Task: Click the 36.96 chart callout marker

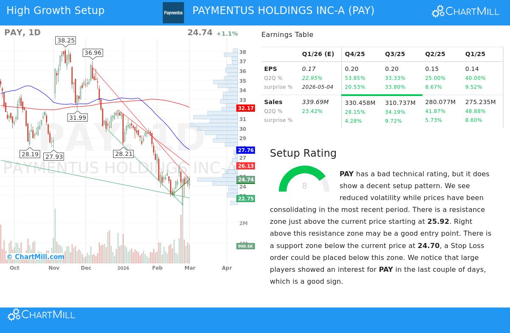Action: coord(93,53)
